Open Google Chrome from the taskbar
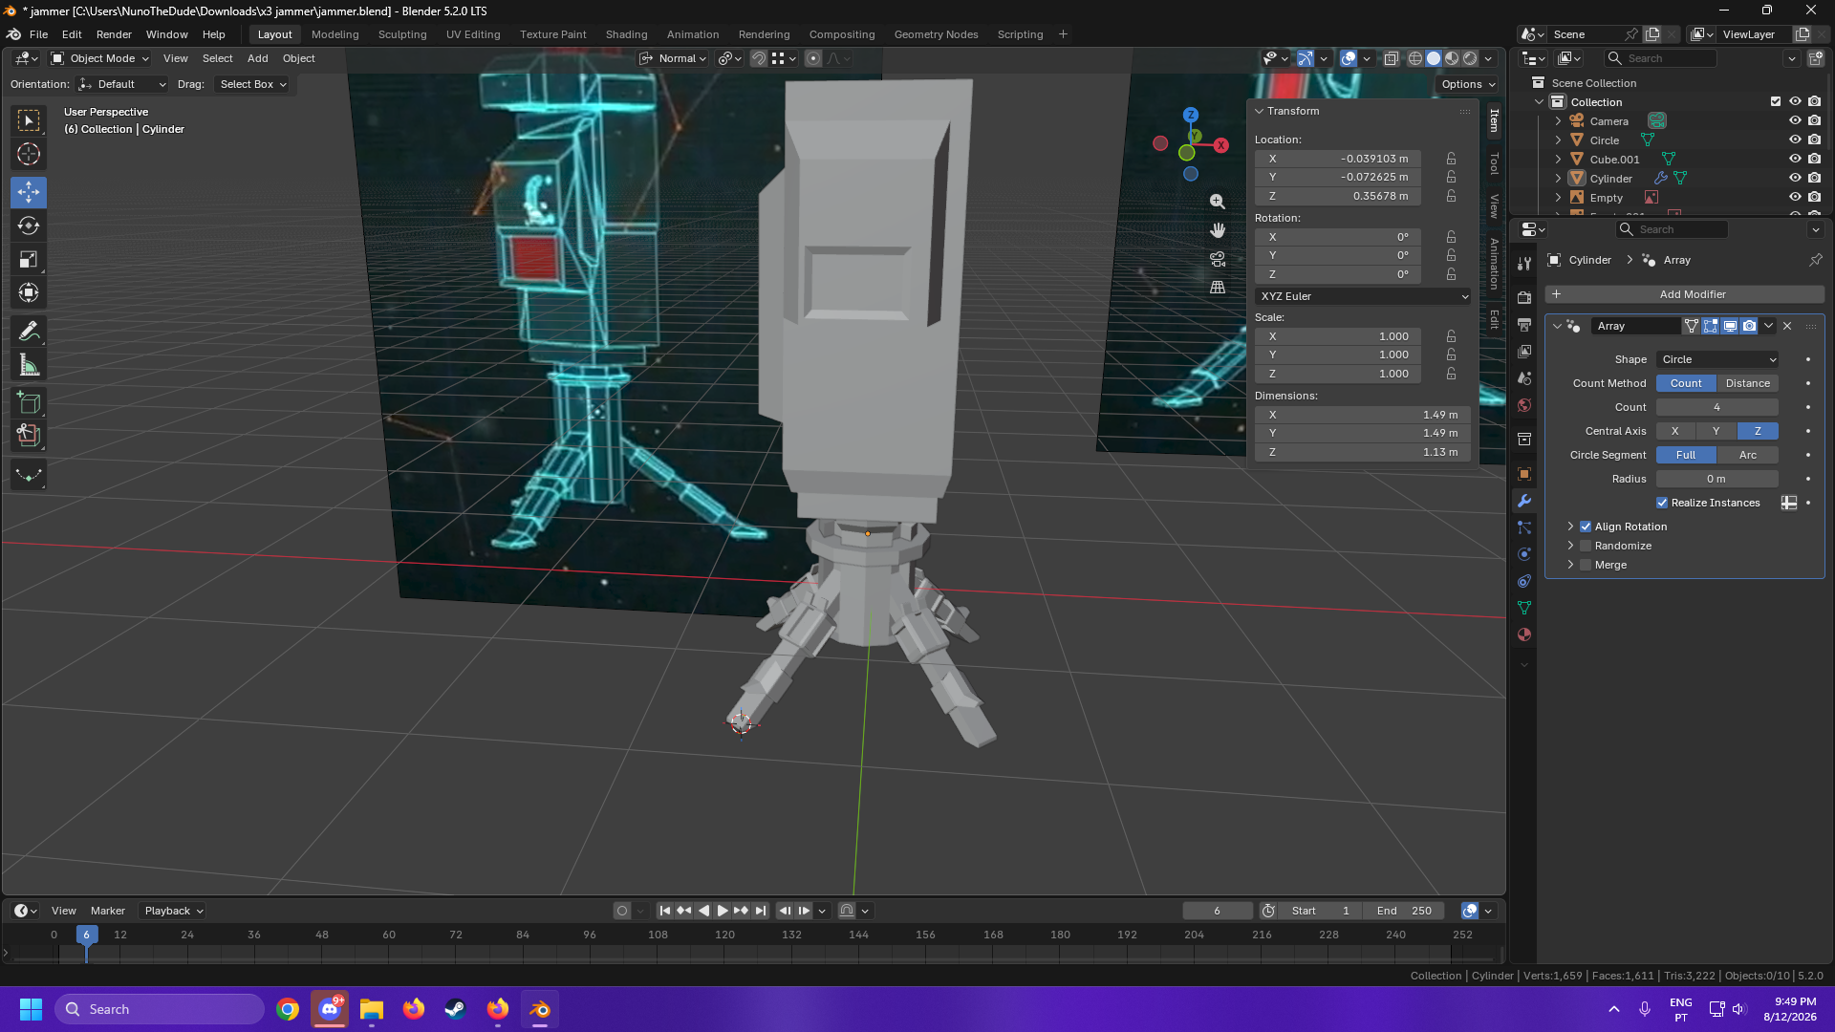The width and height of the screenshot is (1835, 1032). click(x=288, y=1009)
